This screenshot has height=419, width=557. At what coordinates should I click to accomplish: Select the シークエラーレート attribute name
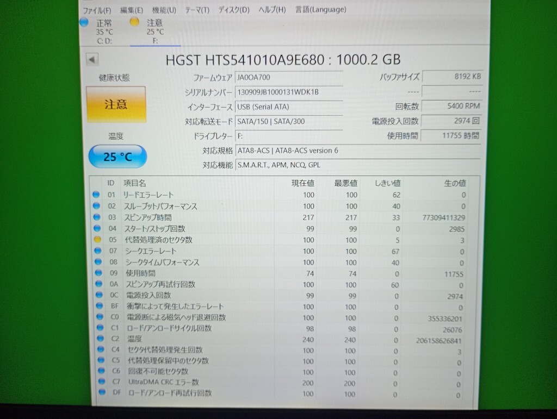(151, 251)
